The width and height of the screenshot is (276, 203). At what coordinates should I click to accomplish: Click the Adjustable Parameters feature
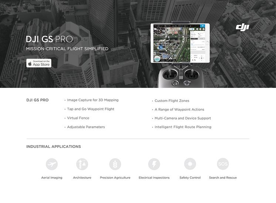point(86,127)
